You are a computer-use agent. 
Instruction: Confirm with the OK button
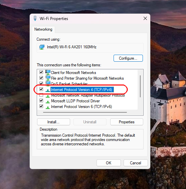pyautogui.click(x=109, y=163)
